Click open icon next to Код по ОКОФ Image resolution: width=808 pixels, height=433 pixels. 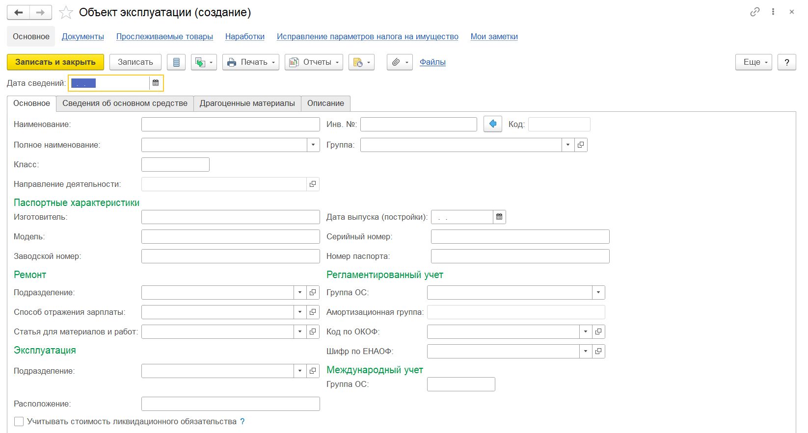click(x=598, y=331)
